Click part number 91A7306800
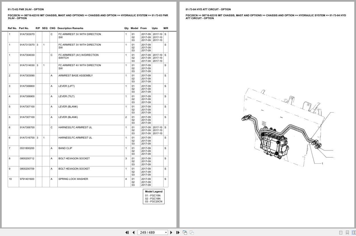The width and height of the screenshot is (356, 236). point(27,86)
